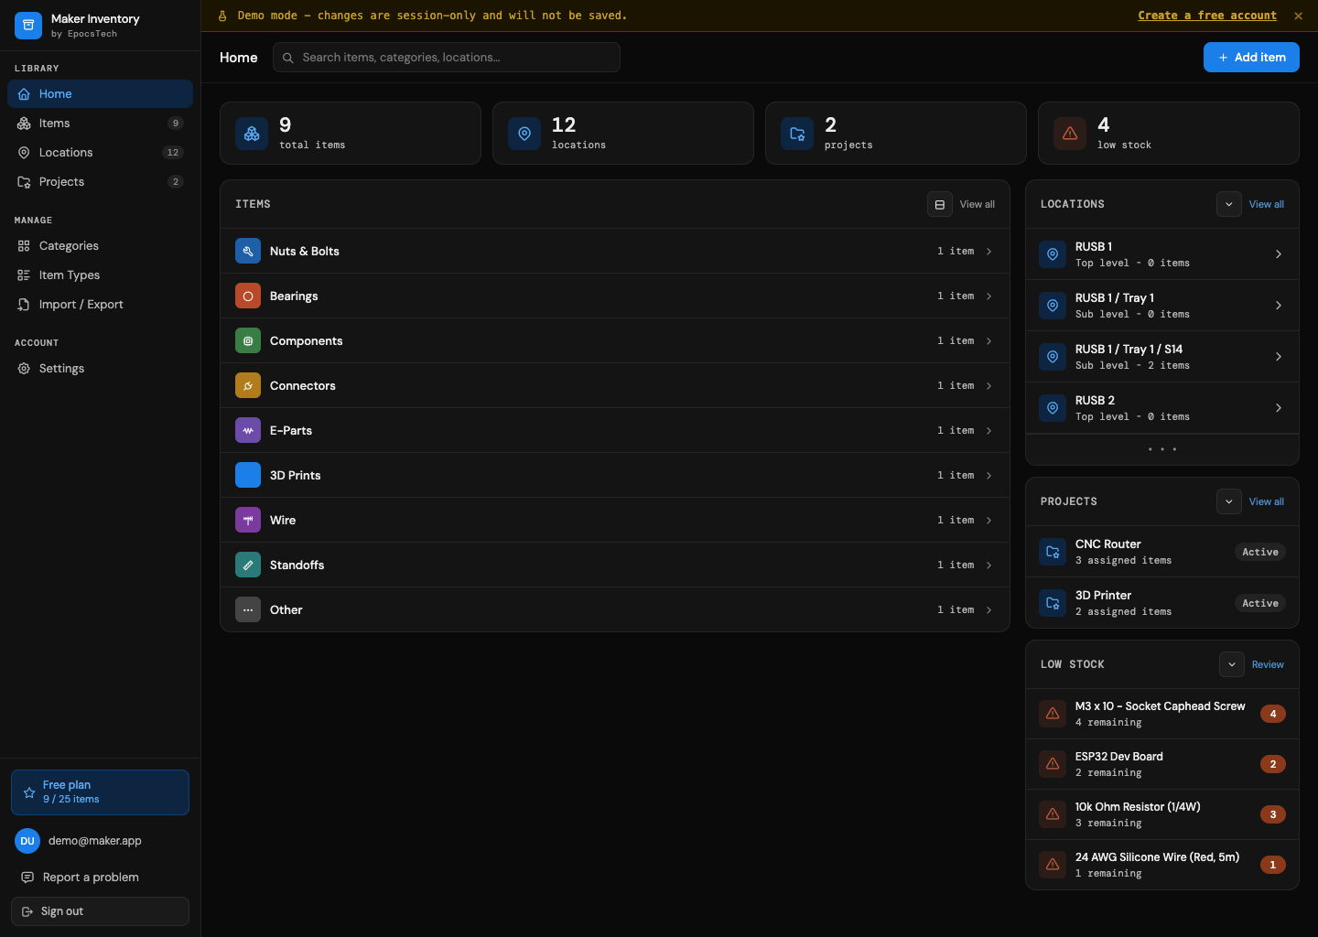Click View all in the Locations panel
The image size is (1318, 937).
pyautogui.click(x=1267, y=204)
